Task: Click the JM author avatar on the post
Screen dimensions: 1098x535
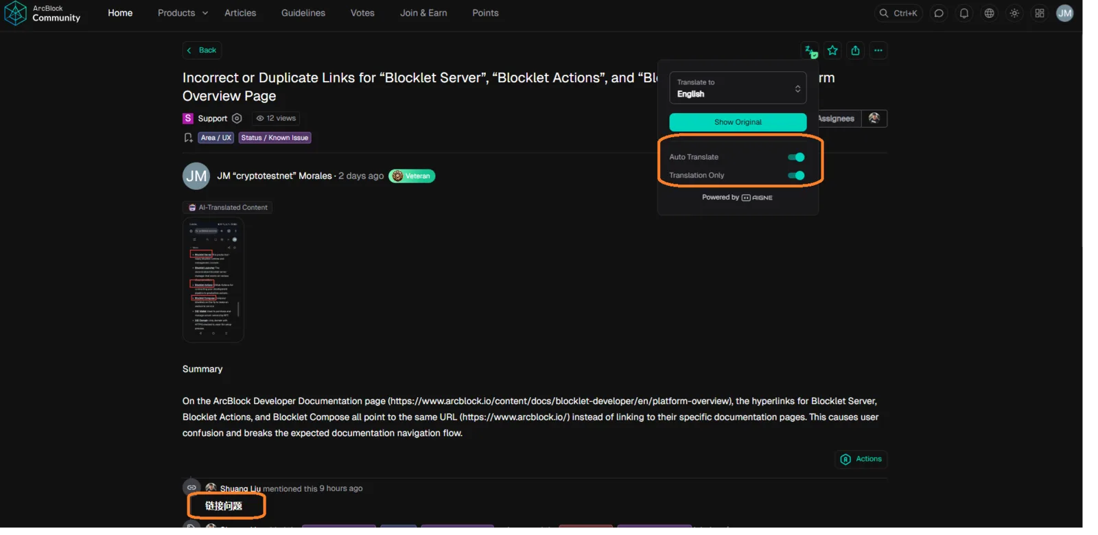Action: pos(196,176)
